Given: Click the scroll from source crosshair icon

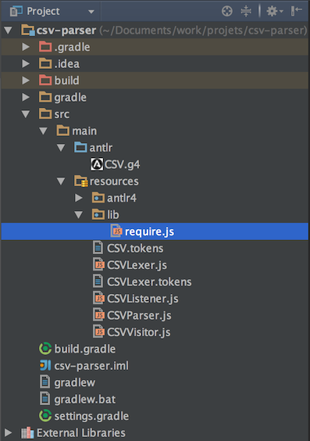Looking at the screenshot, I should 227,11.
